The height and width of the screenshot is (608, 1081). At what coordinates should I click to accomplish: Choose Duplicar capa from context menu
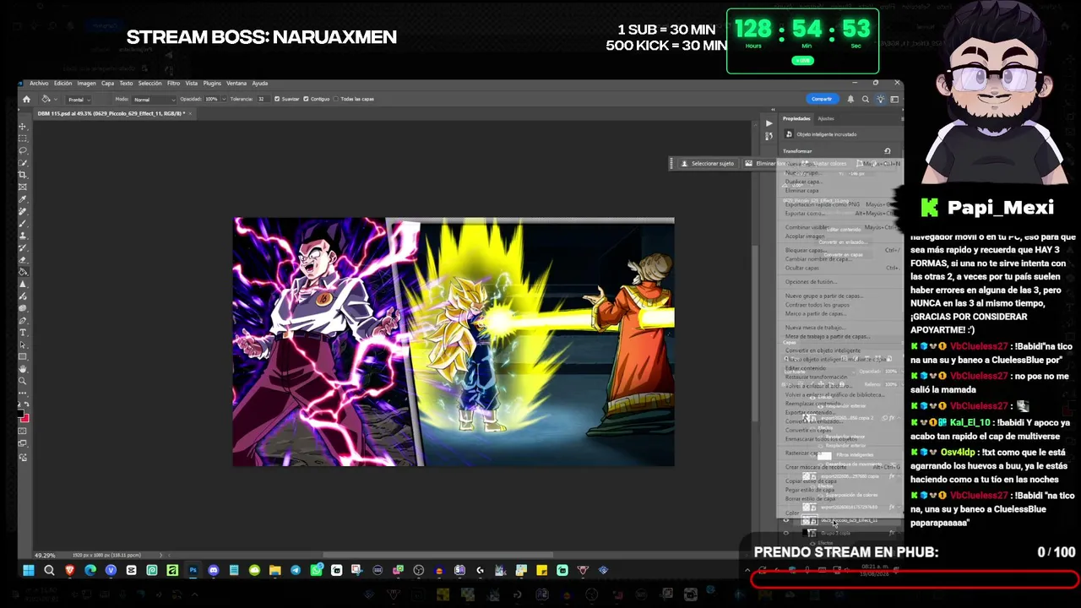[x=803, y=182]
